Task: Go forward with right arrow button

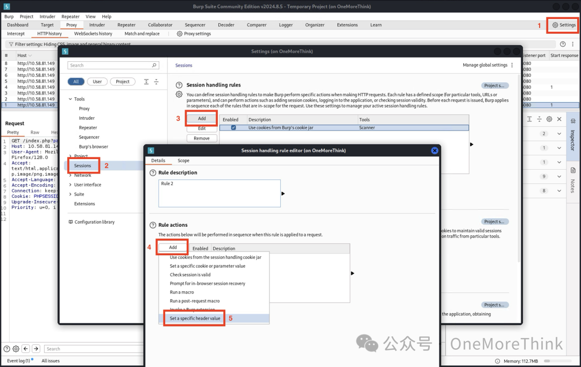Action: [x=36, y=349]
